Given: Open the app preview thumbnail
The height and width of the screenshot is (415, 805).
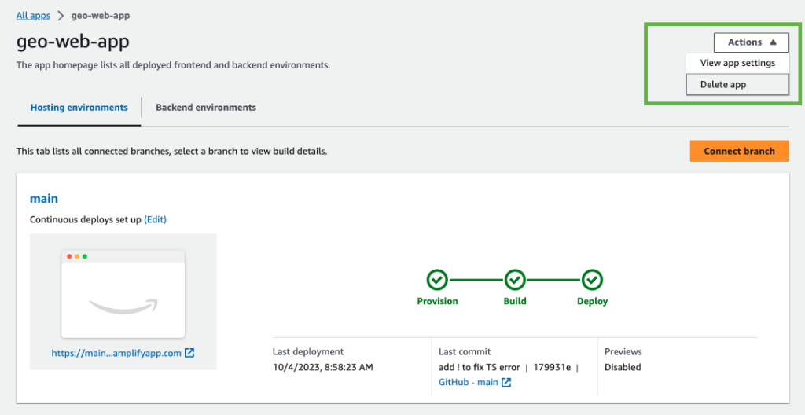Looking at the screenshot, I should click(x=123, y=294).
